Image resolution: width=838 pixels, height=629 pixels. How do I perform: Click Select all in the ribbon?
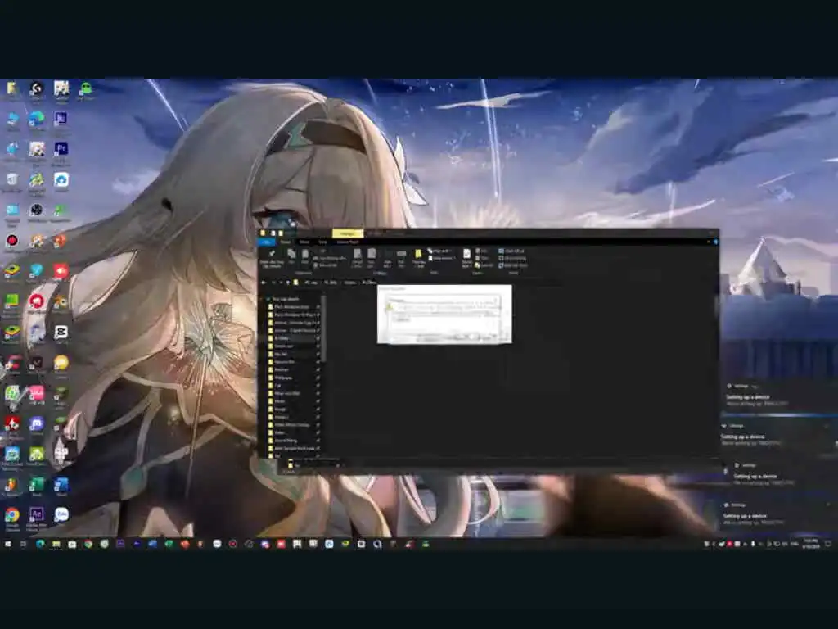[x=511, y=251]
